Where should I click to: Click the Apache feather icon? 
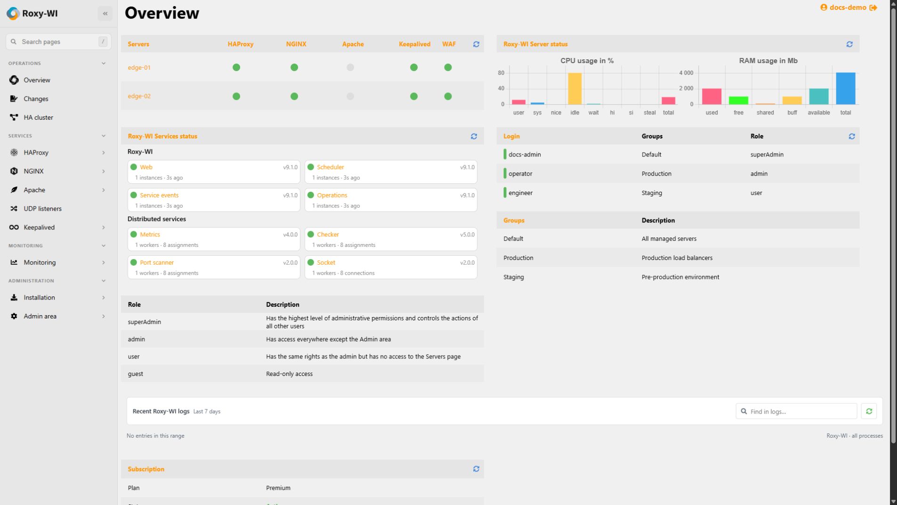(x=14, y=190)
